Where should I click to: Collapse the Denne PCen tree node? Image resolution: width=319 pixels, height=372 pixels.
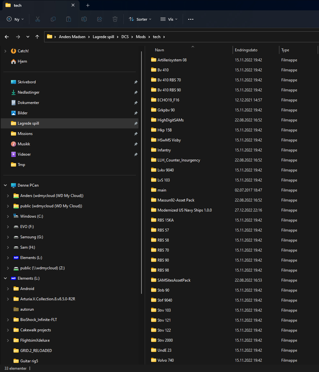5,185
